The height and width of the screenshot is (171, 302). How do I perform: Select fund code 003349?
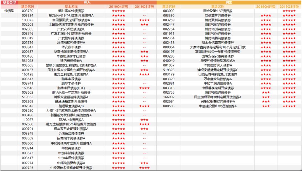coord(27,134)
